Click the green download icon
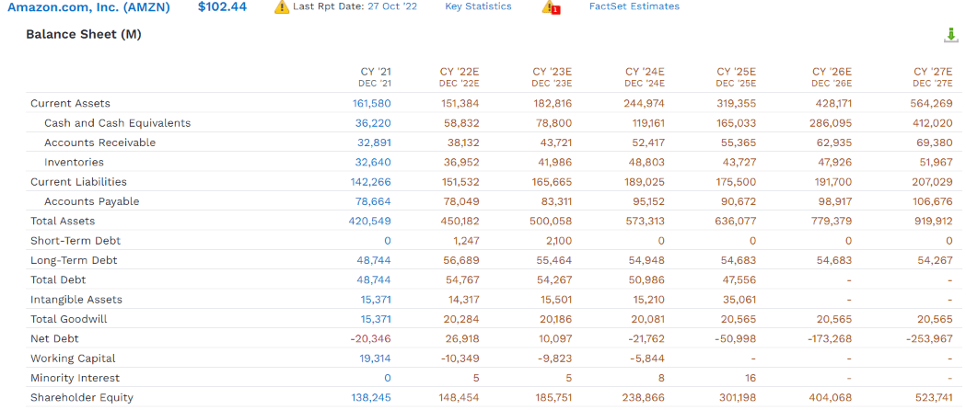The width and height of the screenshot is (966, 410). point(951,35)
